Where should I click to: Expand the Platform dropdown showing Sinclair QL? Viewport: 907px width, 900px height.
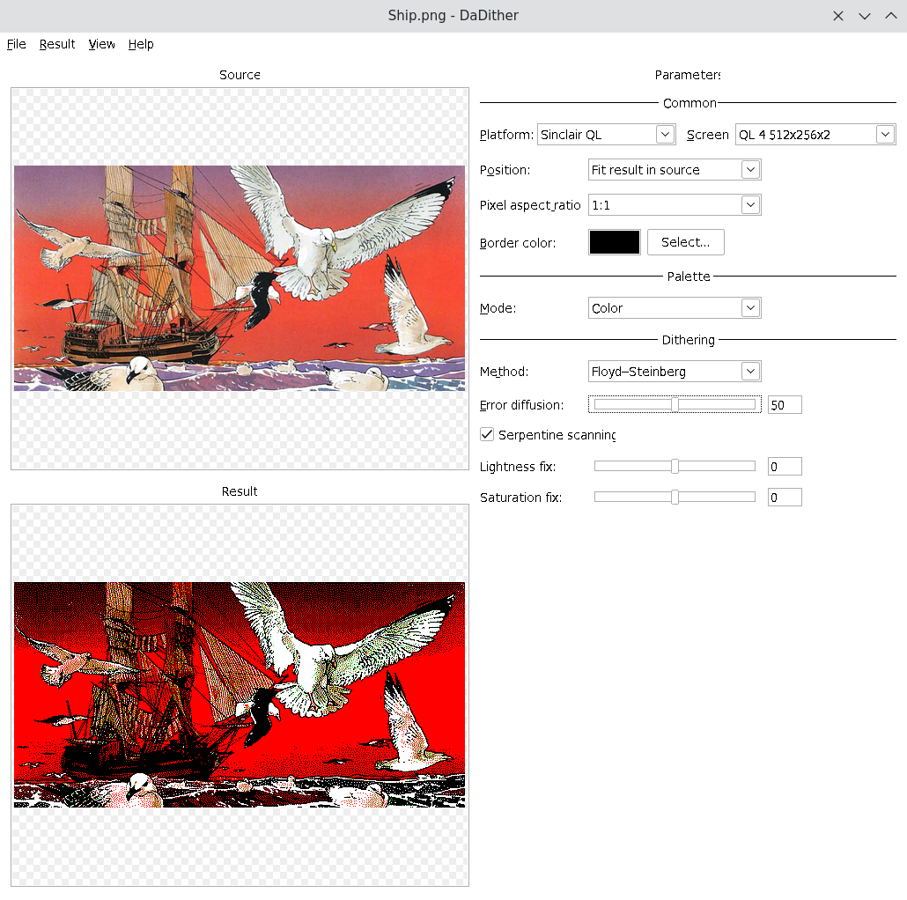click(x=606, y=135)
